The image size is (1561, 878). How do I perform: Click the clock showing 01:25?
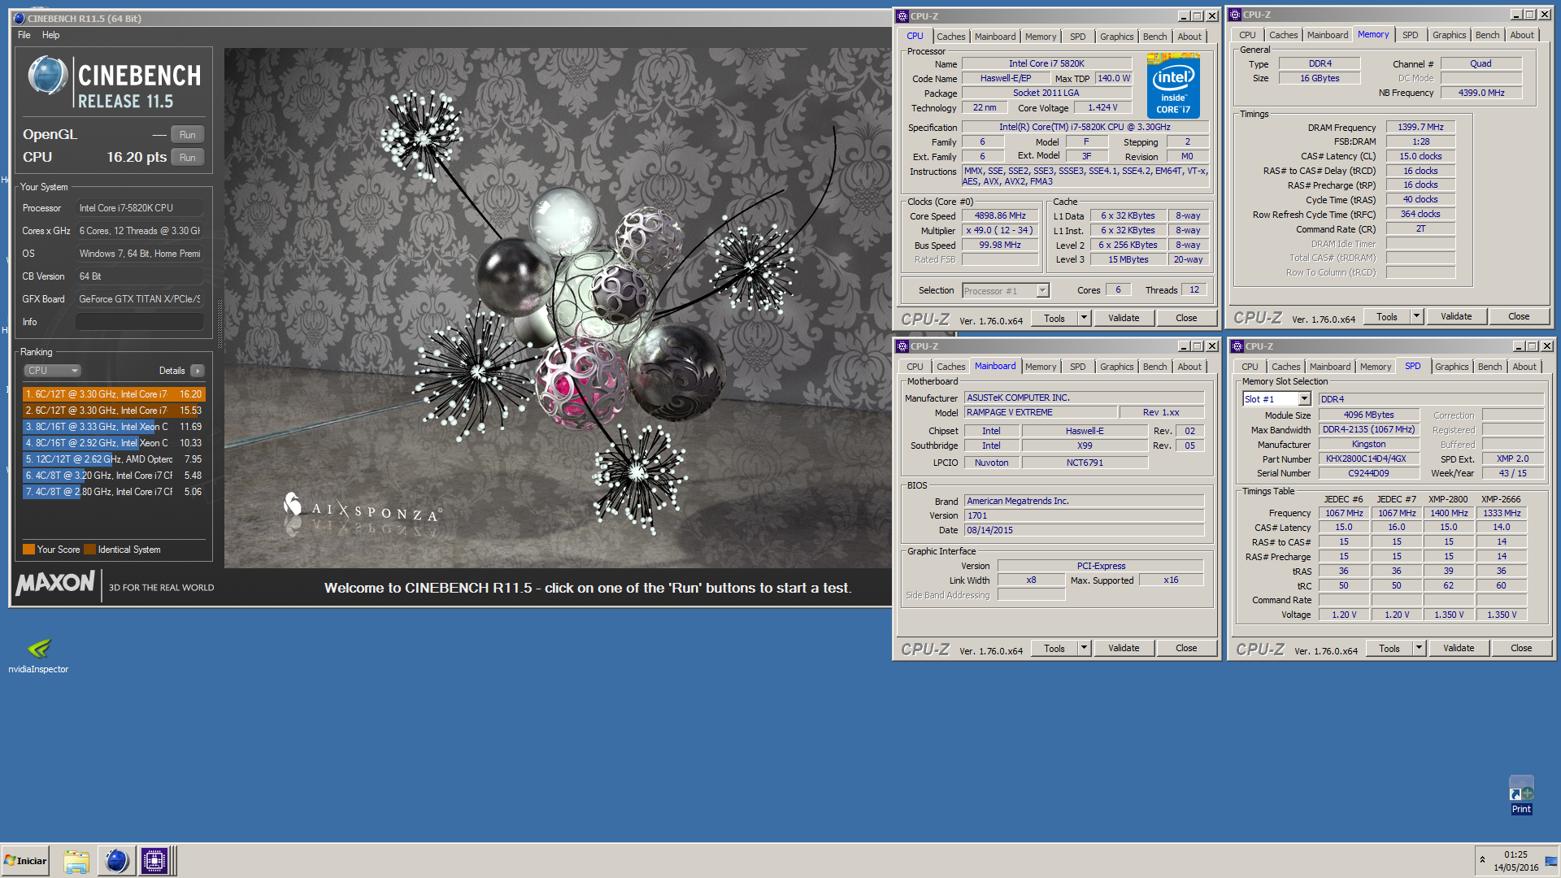pyautogui.click(x=1515, y=854)
